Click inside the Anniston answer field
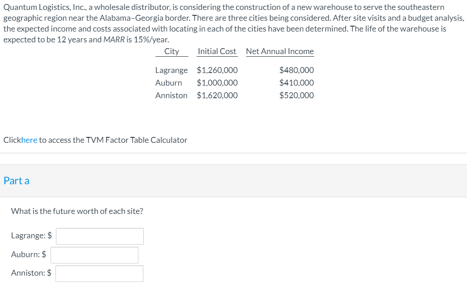The height and width of the screenshot is (286, 467). pos(99,273)
